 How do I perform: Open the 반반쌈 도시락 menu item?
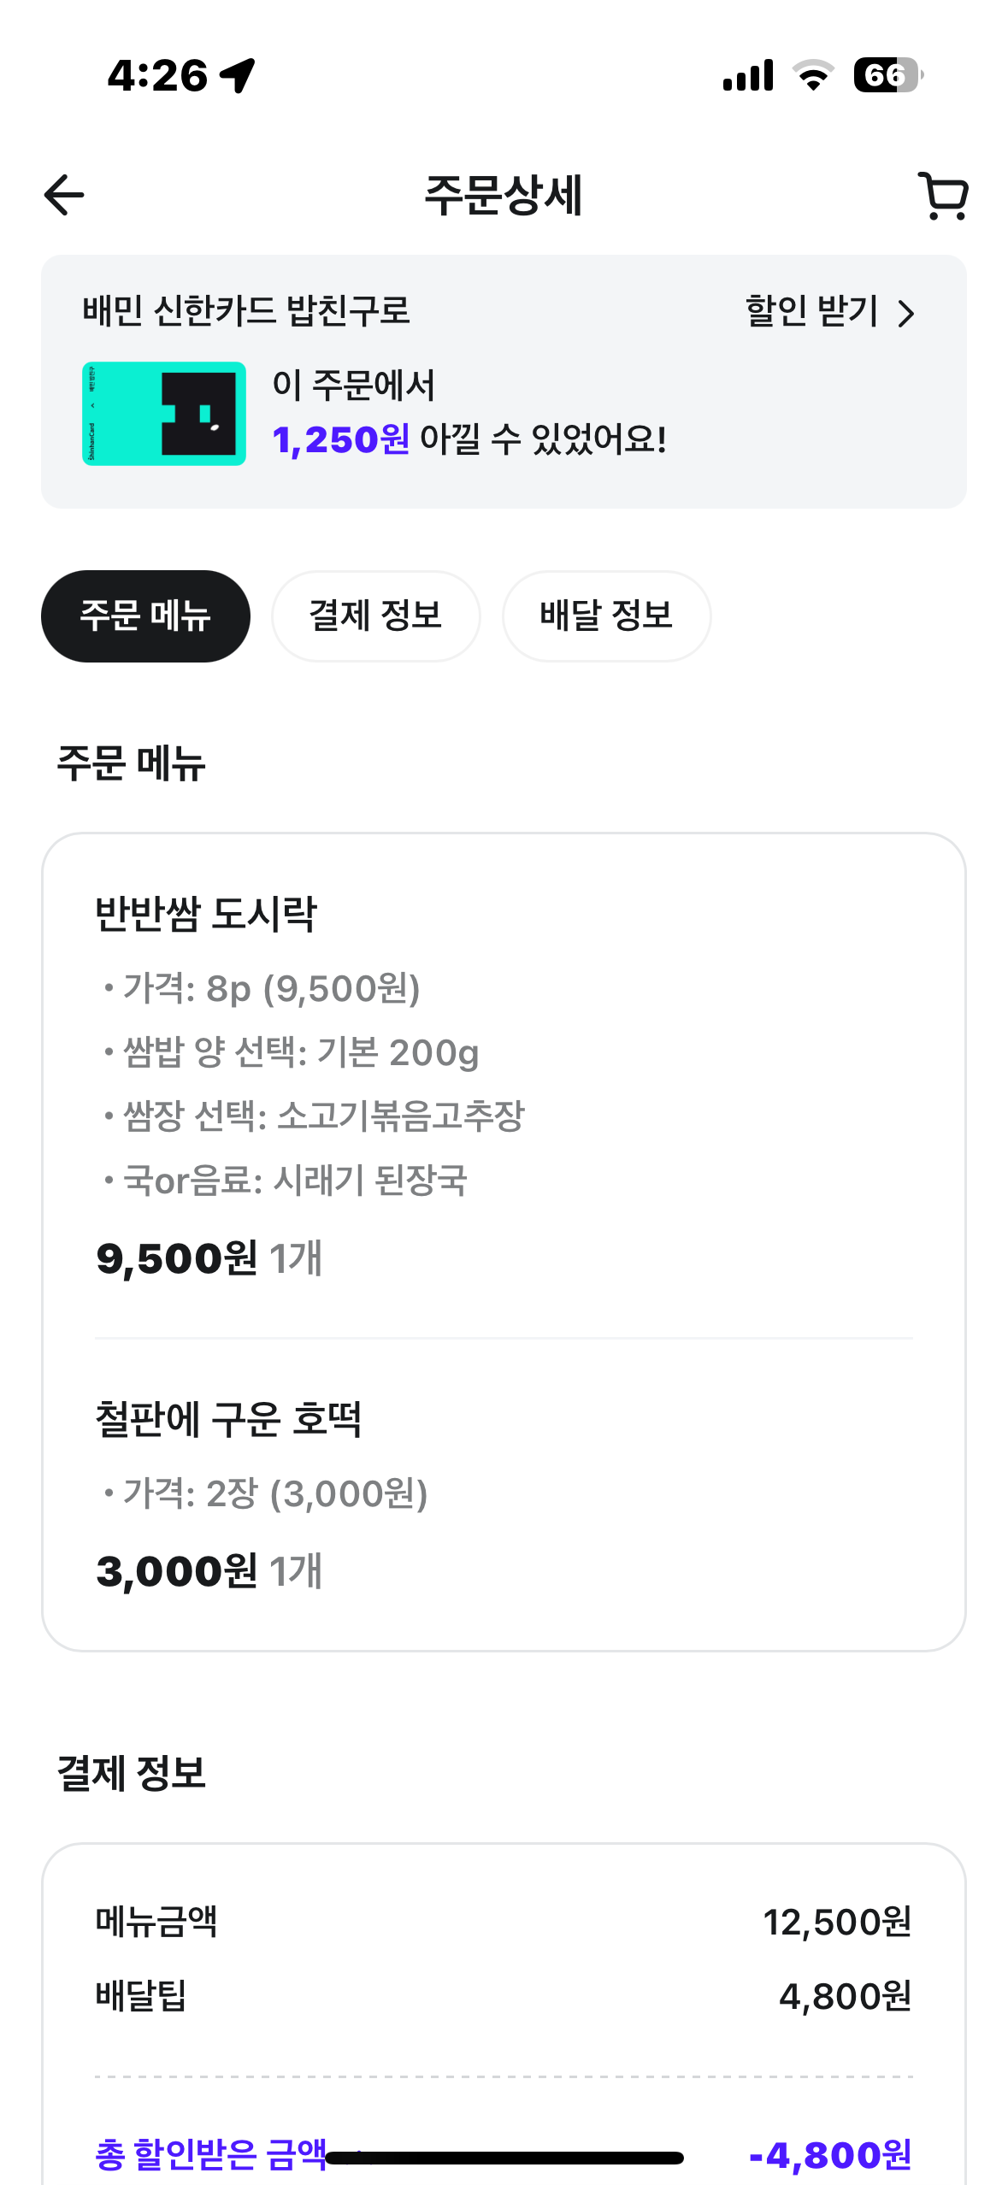point(206,913)
